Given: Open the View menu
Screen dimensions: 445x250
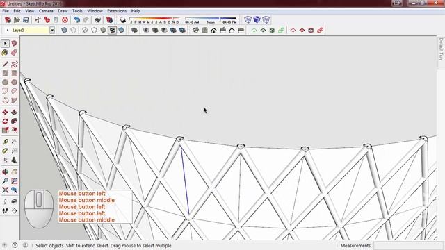Looking at the screenshot, I should click(29, 11).
